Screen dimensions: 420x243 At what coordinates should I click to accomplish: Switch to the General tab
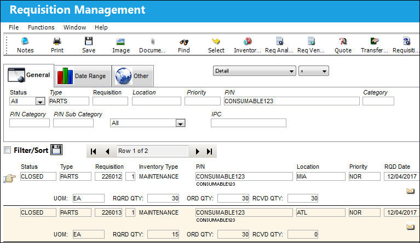29,75
